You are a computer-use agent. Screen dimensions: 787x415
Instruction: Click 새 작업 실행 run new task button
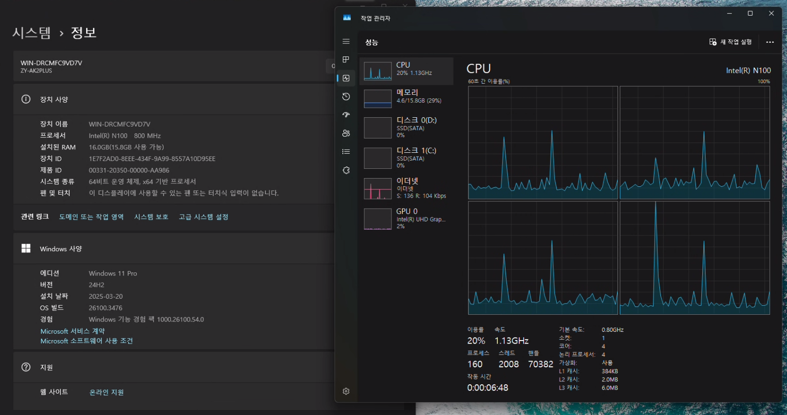[731, 42]
